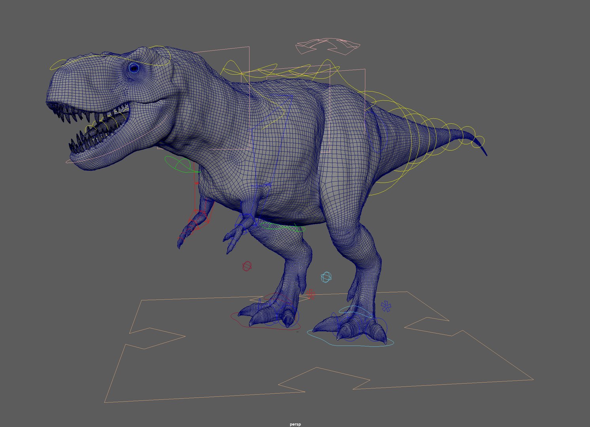Select the tan arrow-shaped ground root control
This screenshot has width=590, height=427.
pyautogui.click(x=319, y=347)
